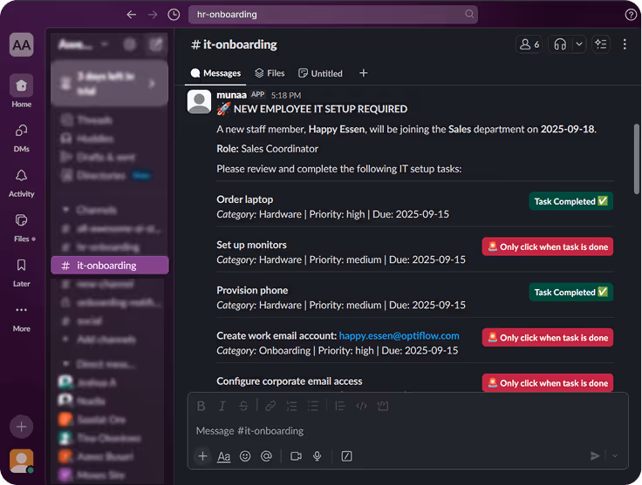Switch to the Files tab
This screenshot has height=485, width=642.
[x=270, y=73]
